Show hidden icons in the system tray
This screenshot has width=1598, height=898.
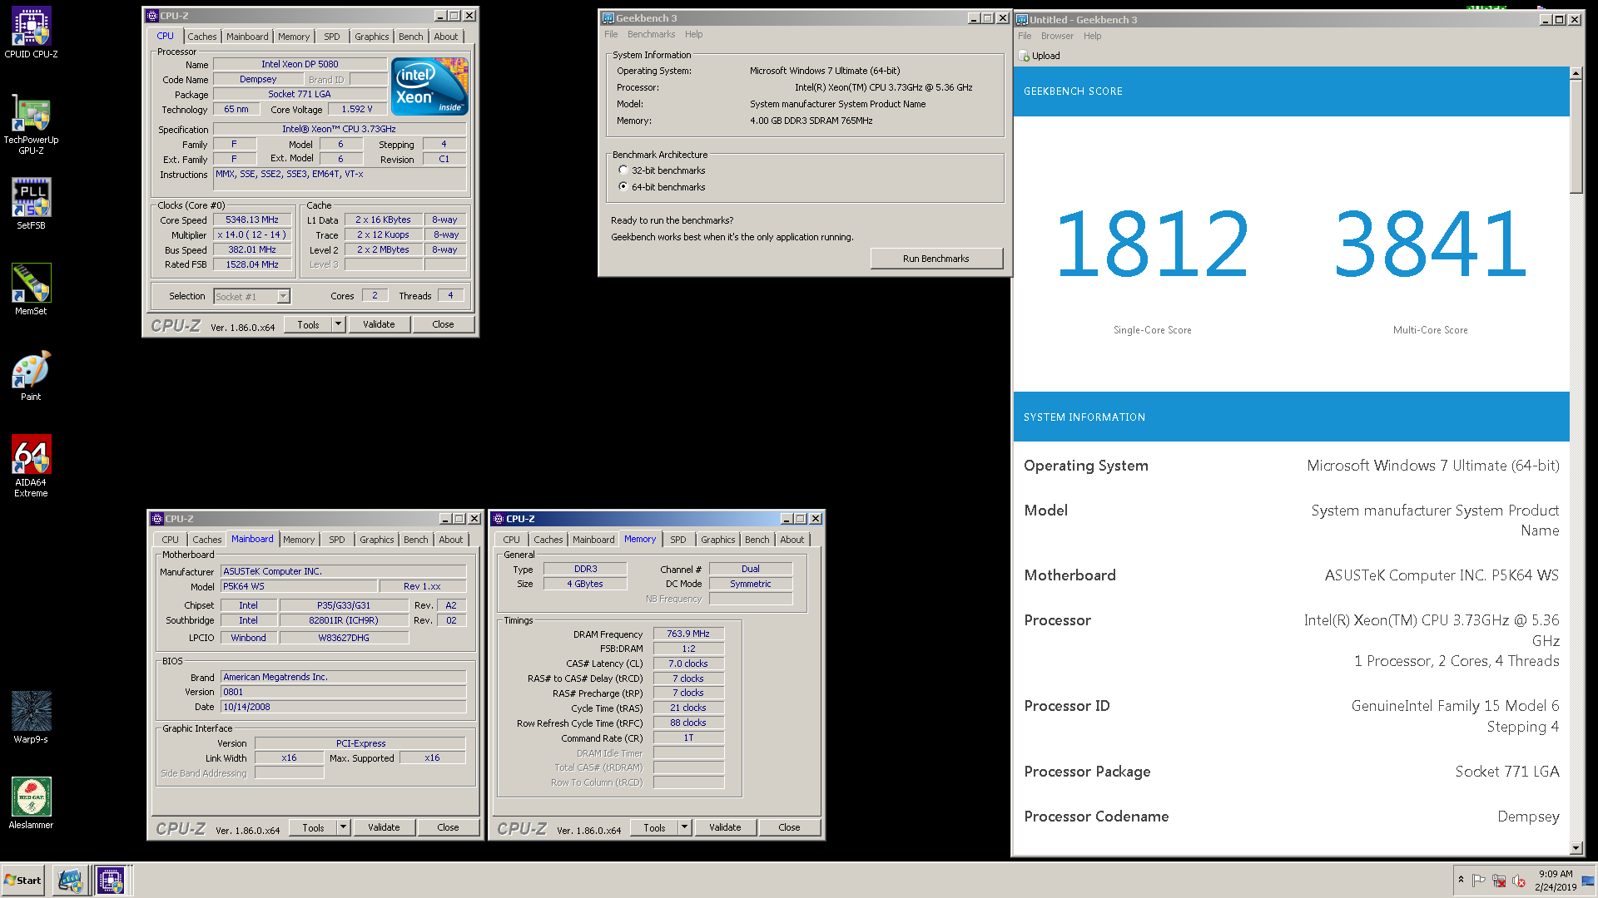pyautogui.click(x=1461, y=880)
